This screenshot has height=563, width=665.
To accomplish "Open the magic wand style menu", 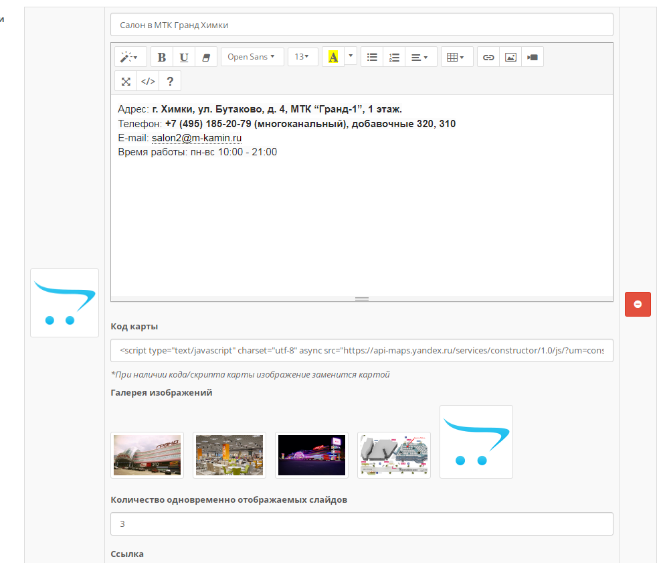I will [129, 58].
